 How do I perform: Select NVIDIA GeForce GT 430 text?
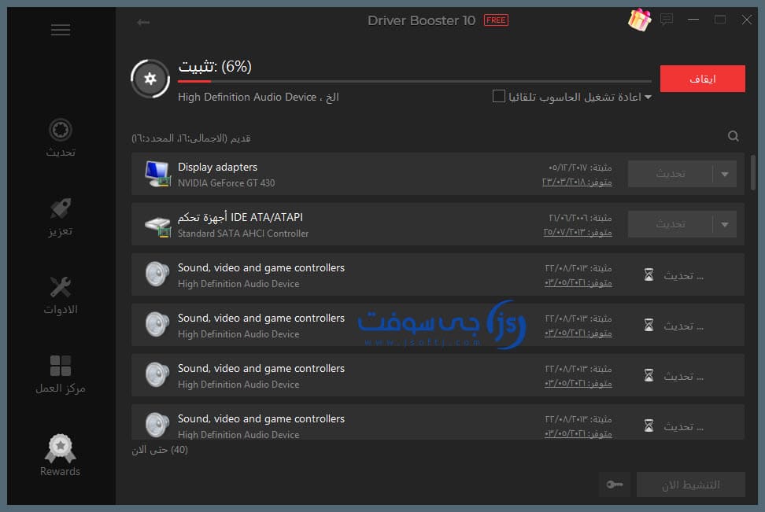click(x=227, y=182)
